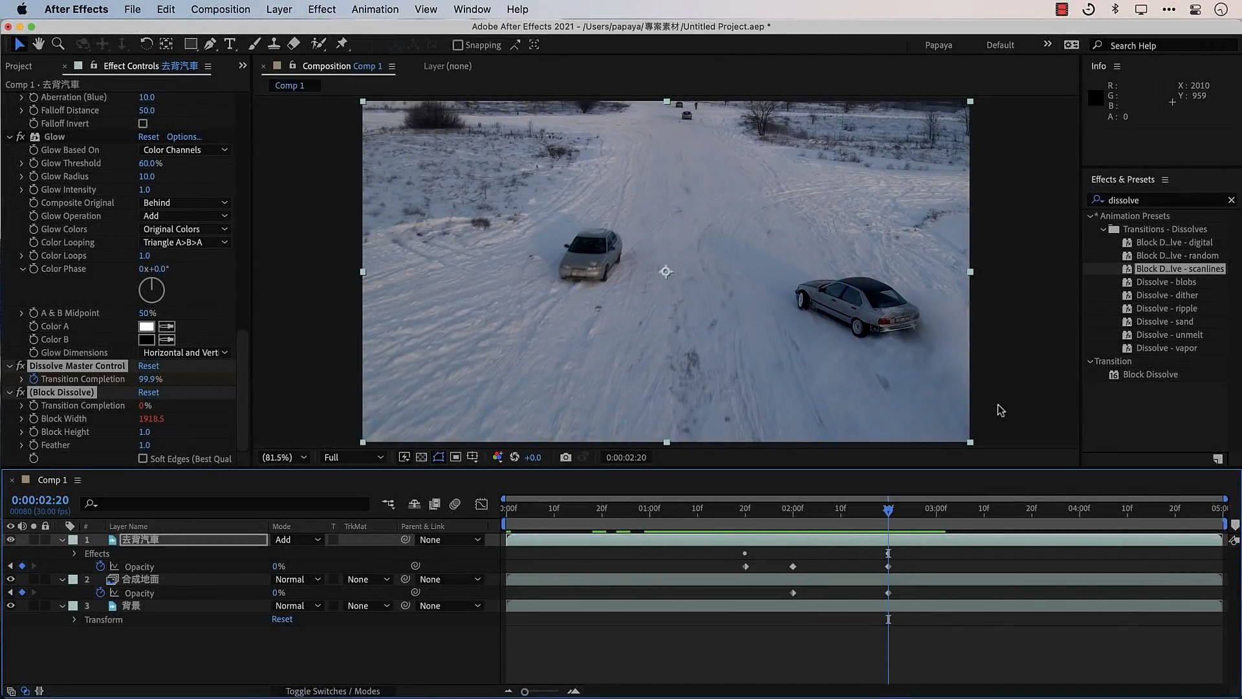The width and height of the screenshot is (1242, 699).
Task: Open Full resolution dropdown in viewer
Action: pyautogui.click(x=353, y=458)
